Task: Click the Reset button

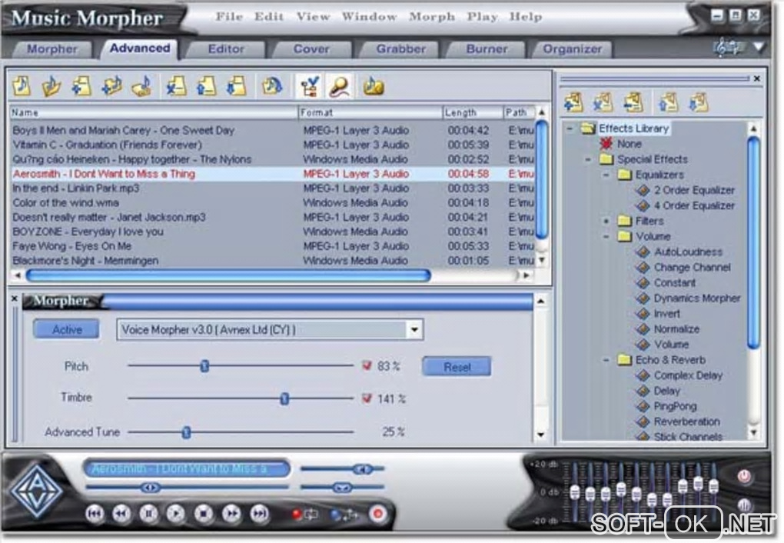Action: click(x=457, y=367)
